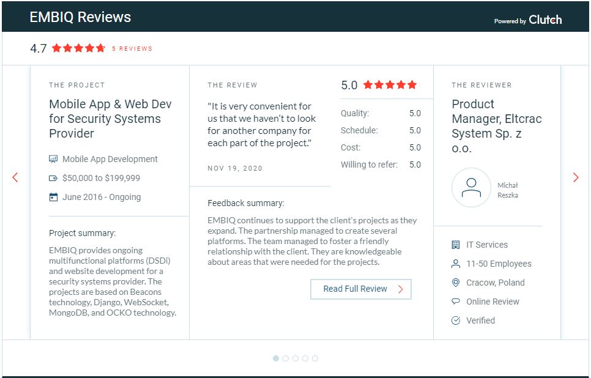Advance to the next review arrow
591x378 pixels.
(576, 177)
